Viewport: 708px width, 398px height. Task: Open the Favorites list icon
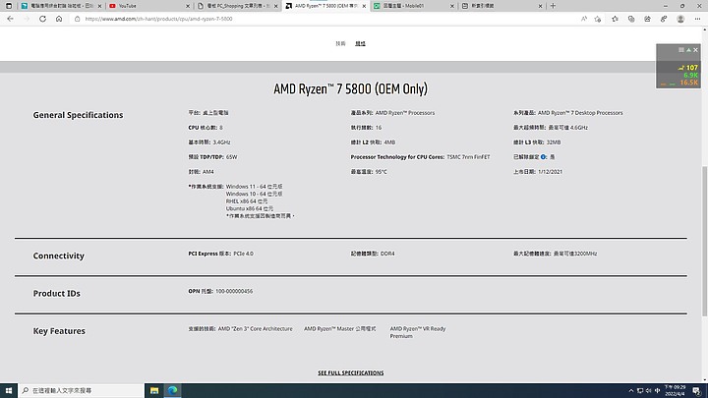[615, 19]
